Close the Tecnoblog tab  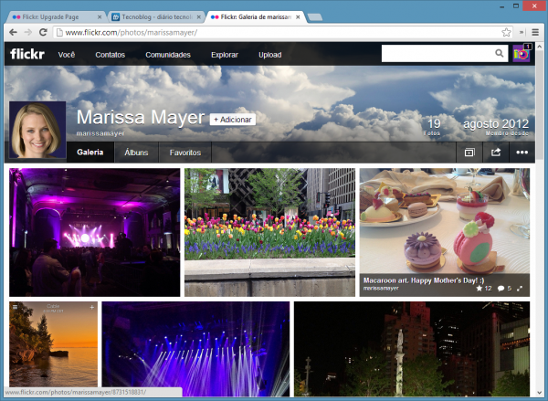pos(198,16)
